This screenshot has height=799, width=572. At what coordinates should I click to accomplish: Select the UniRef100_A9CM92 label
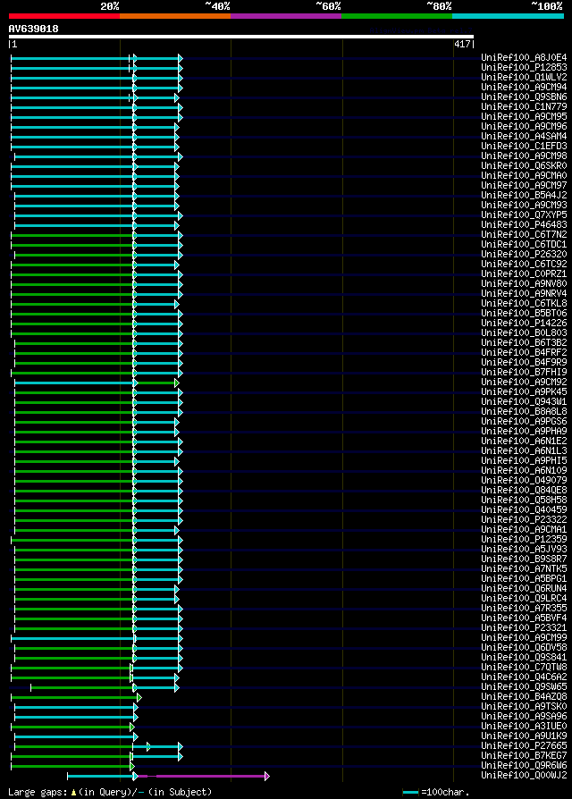pos(524,382)
